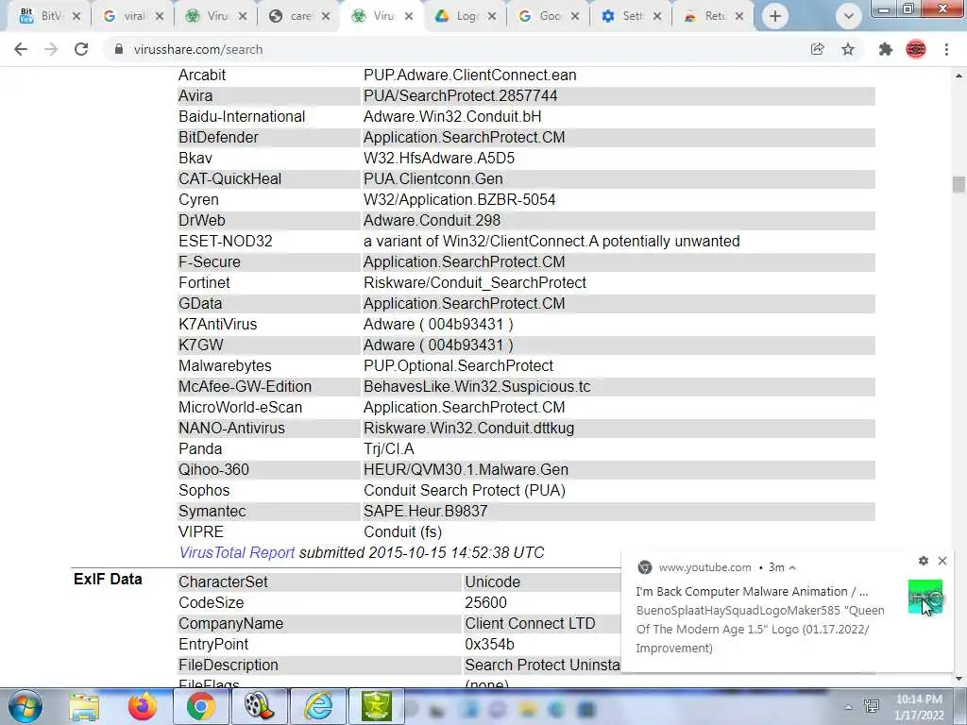Bookmark this page with the star
The height and width of the screenshot is (725, 967).
coord(848,49)
